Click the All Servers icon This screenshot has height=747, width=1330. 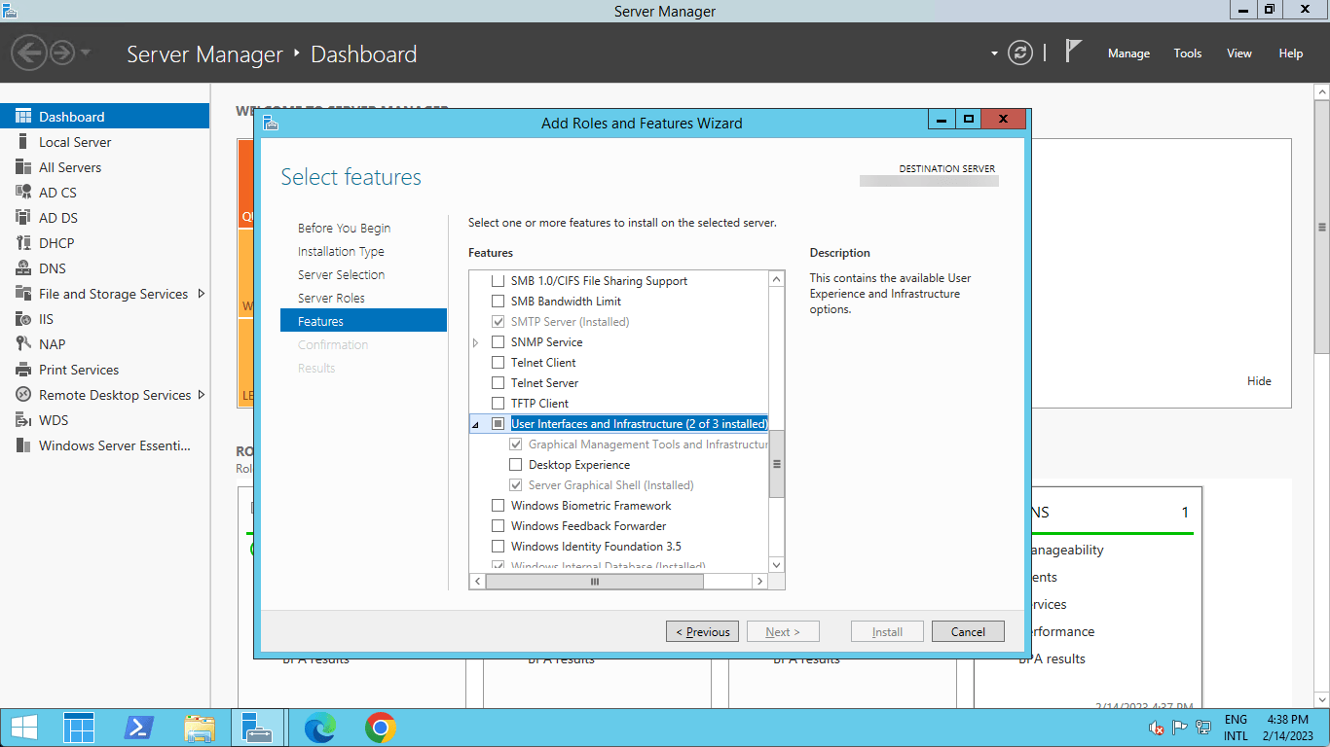tap(23, 167)
